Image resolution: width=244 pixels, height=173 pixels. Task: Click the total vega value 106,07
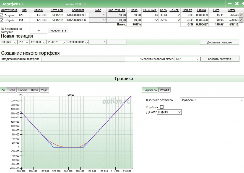[219, 24]
